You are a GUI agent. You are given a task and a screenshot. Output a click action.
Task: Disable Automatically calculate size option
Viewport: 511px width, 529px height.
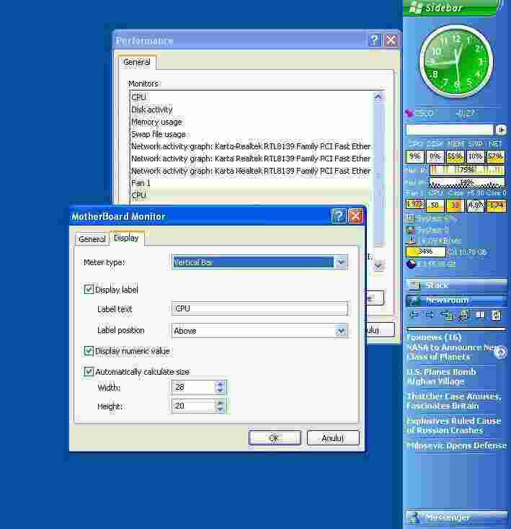(89, 372)
